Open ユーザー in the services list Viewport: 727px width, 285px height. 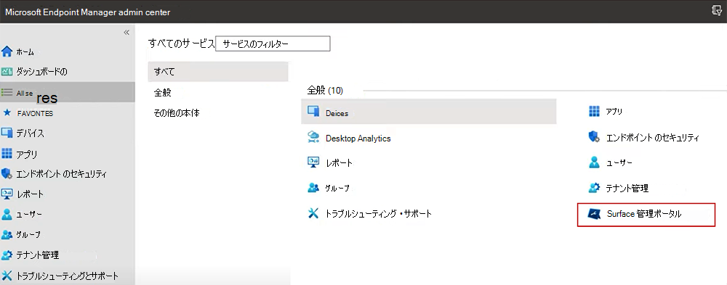(x=619, y=163)
